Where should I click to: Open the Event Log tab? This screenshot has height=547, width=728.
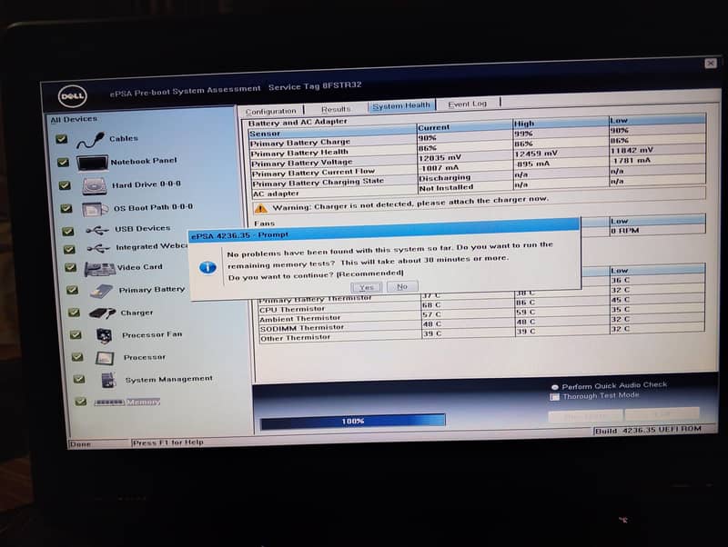point(468,104)
